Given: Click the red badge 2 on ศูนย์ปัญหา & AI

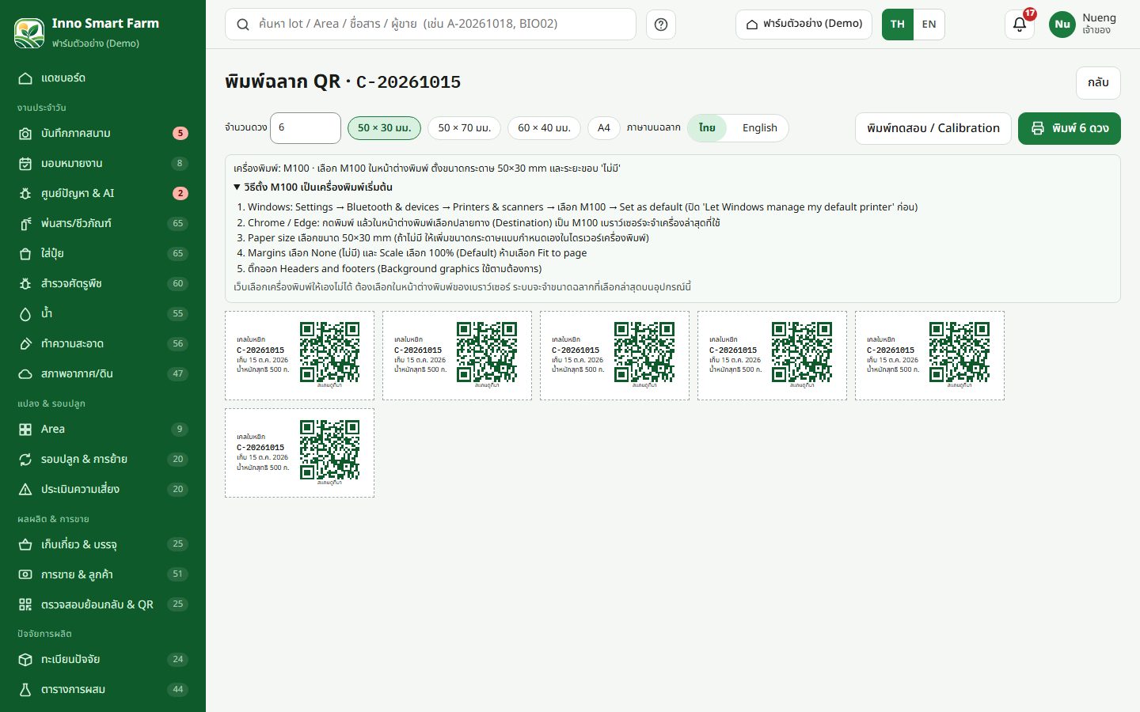Looking at the screenshot, I should click(180, 194).
